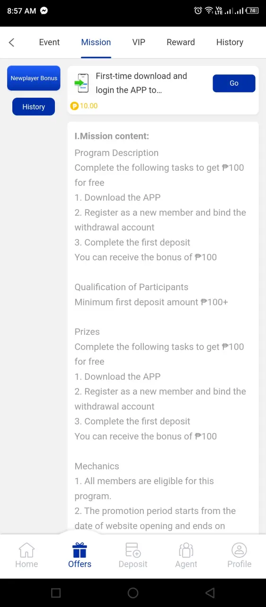Image resolution: width=266 pixels, height=607 pixels.
Task: Select the Offers gift box icon
Action: pos(80,550)
